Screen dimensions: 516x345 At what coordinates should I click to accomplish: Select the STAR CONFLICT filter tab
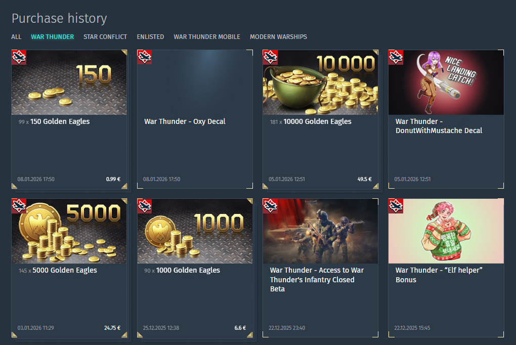click(x=105, y=37)
